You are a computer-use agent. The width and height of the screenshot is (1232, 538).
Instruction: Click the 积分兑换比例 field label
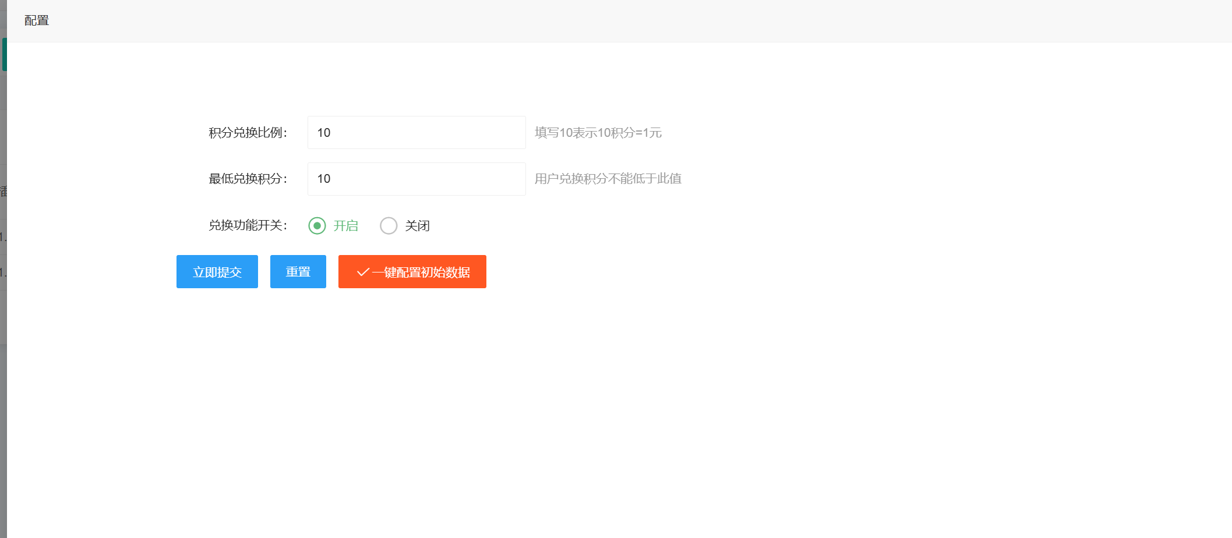(248, 133)
